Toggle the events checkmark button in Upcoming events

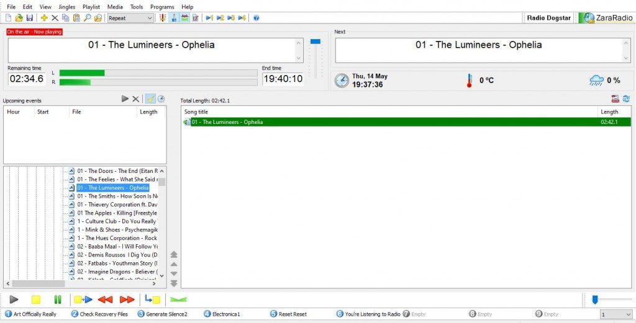tap(150, 99)
